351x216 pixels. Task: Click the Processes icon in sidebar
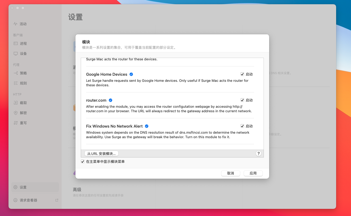pos(16,43)
